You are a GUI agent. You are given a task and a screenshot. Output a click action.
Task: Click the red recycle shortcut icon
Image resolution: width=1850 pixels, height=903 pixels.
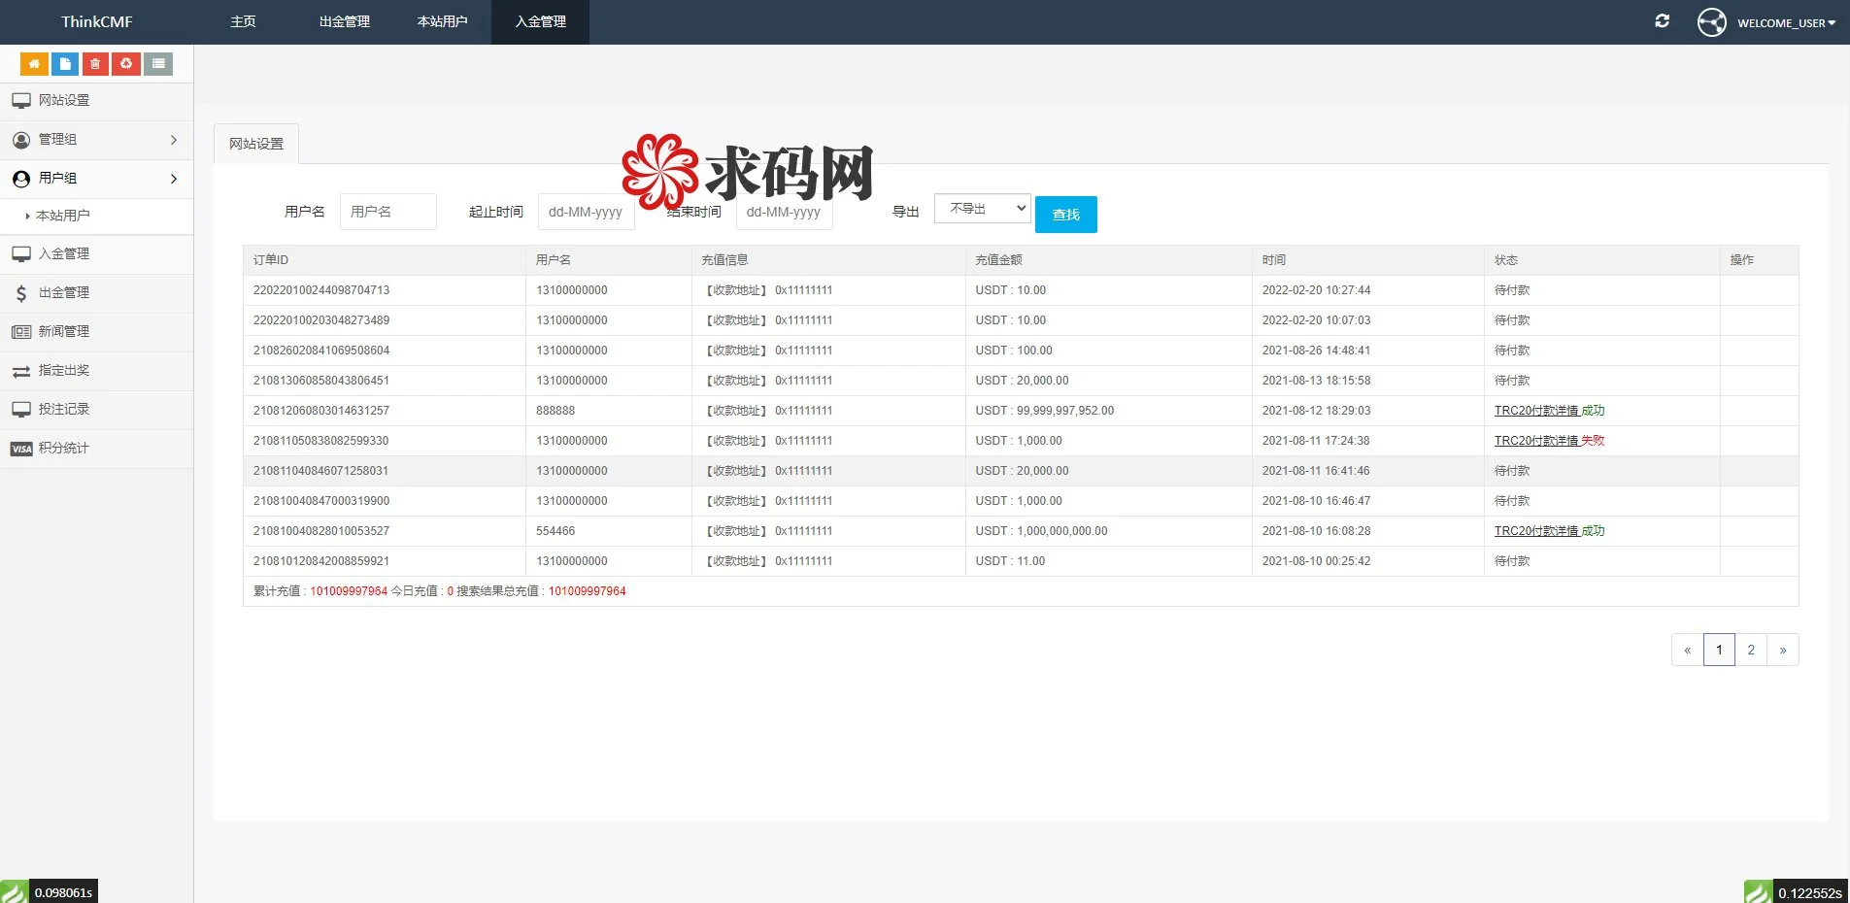point(126,64)
